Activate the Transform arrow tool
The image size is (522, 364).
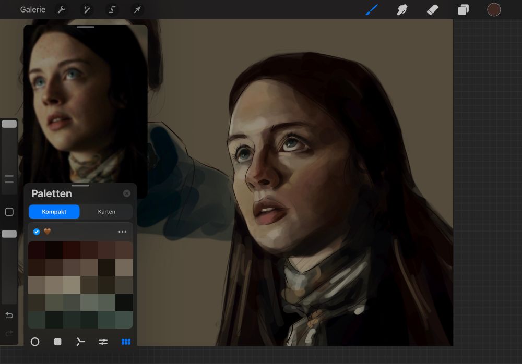137,10
